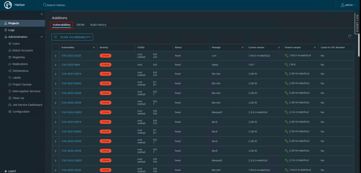Screen dimensions: 361x173
Task: Expand the CVE-2022-1664 row details
Action: tap(55, 65)
